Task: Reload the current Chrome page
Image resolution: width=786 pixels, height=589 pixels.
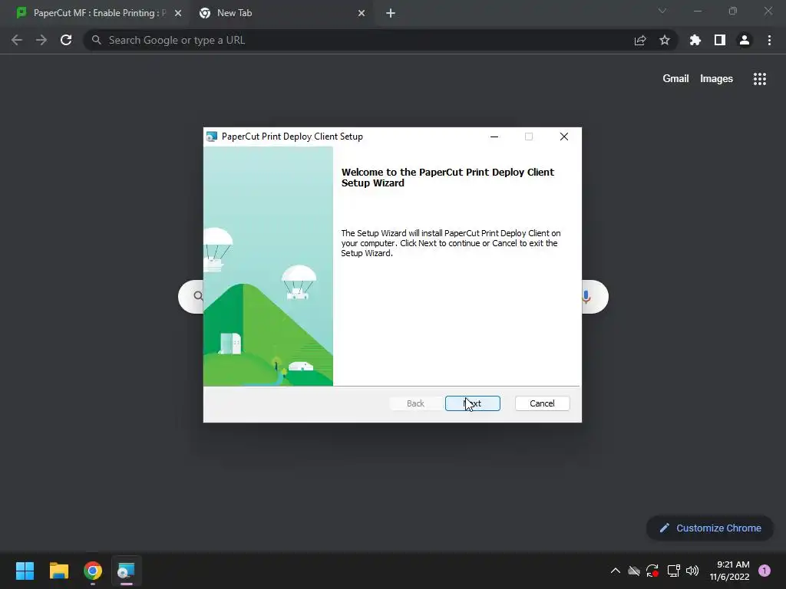Action: coord(66,40)
